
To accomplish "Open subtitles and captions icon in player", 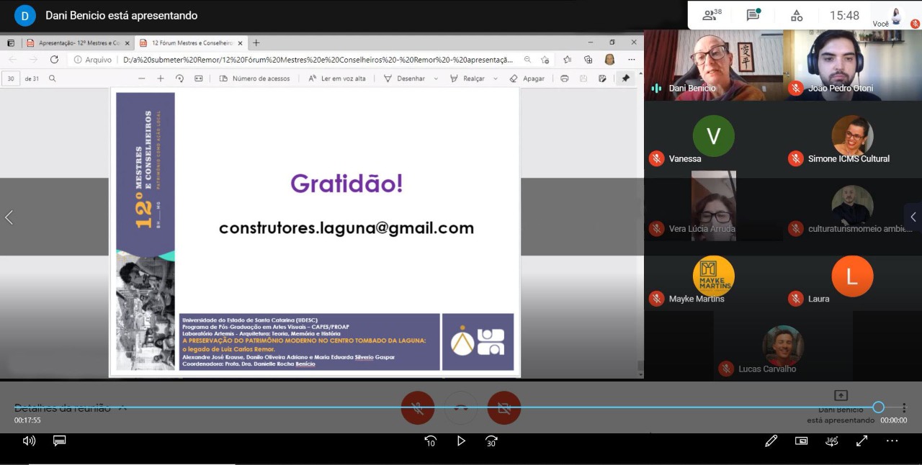I will point(60,441).
